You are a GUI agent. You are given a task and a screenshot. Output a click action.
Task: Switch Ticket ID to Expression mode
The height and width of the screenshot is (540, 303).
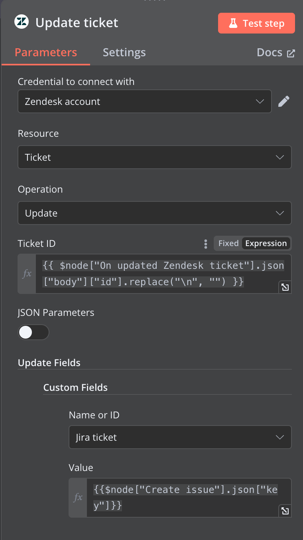(266, 243)
